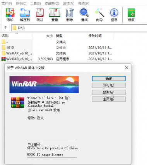Click the "关于 WinRAR 简体中文版" dialog title

tap(26, 68)
